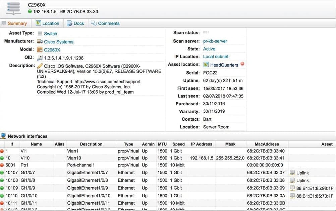
Task: Click the green status dot for Gi1/0/9
Action: (x=2, y=188)
